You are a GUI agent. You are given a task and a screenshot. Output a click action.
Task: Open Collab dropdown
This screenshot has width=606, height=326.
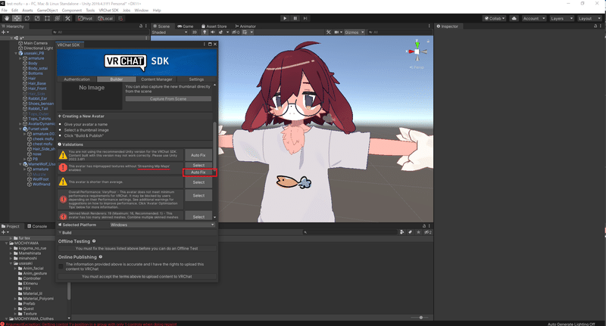coord(495,18)
